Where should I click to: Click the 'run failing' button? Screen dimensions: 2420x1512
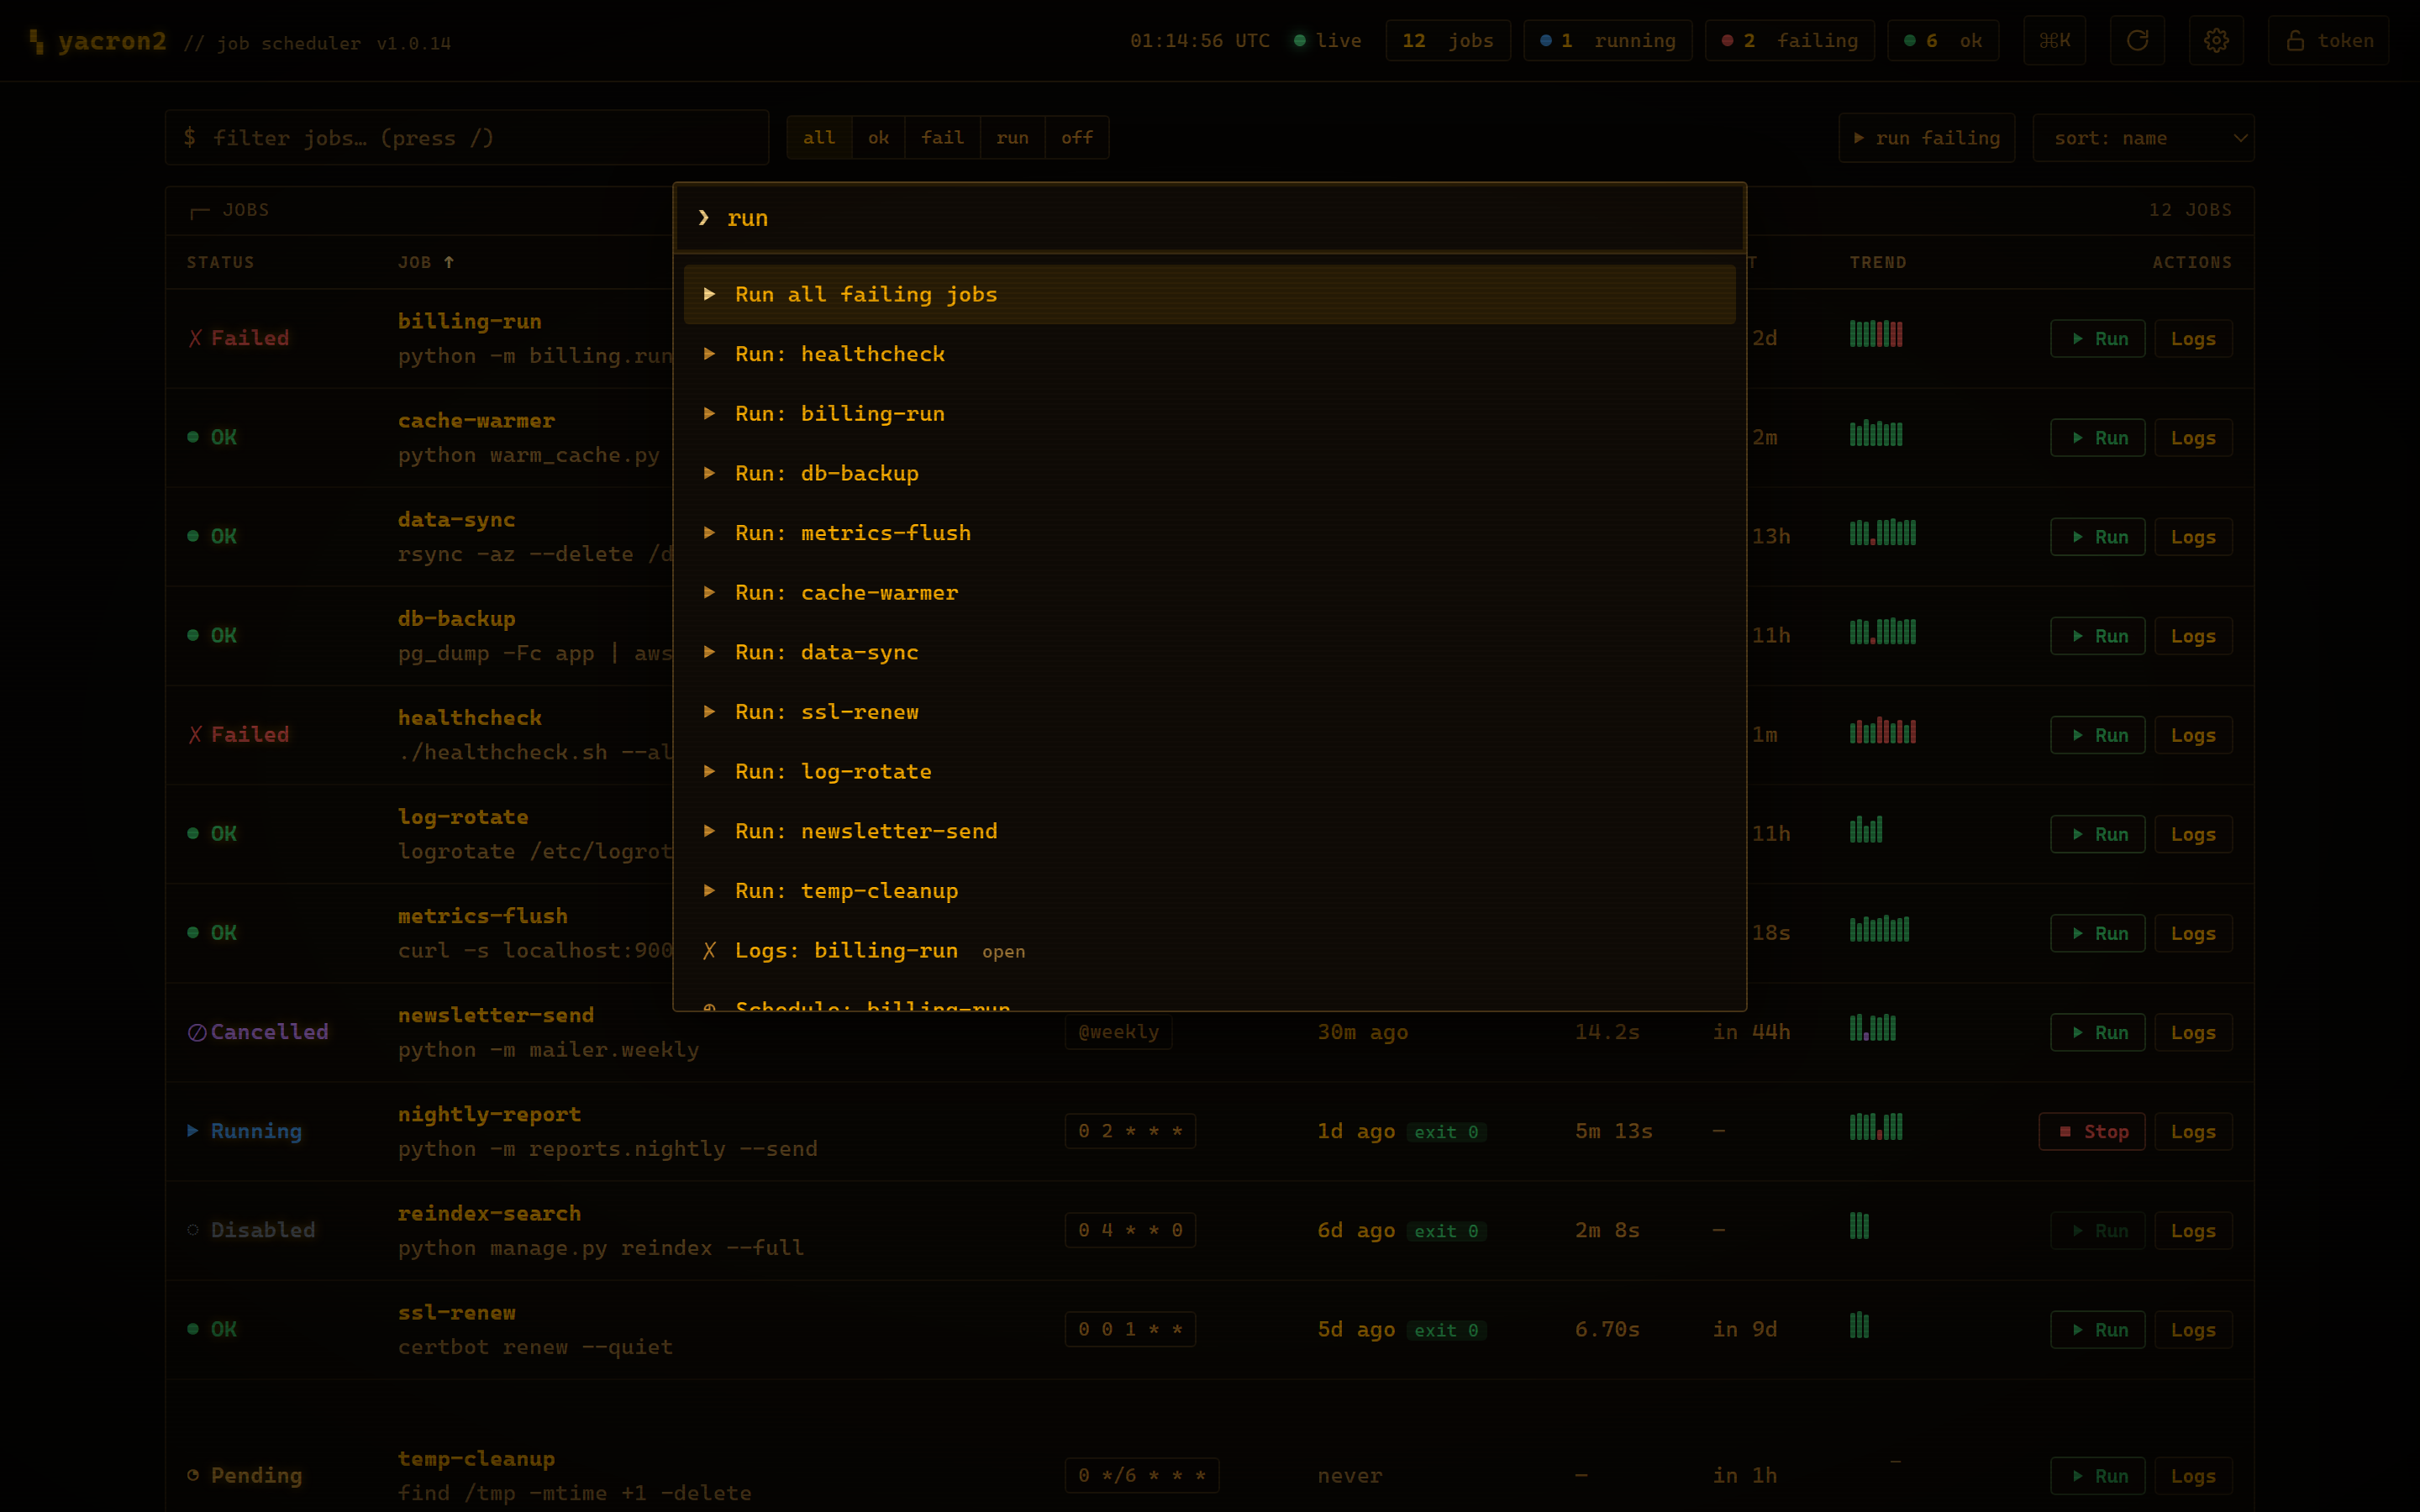pyautogui.click(x=1926, y=138)
